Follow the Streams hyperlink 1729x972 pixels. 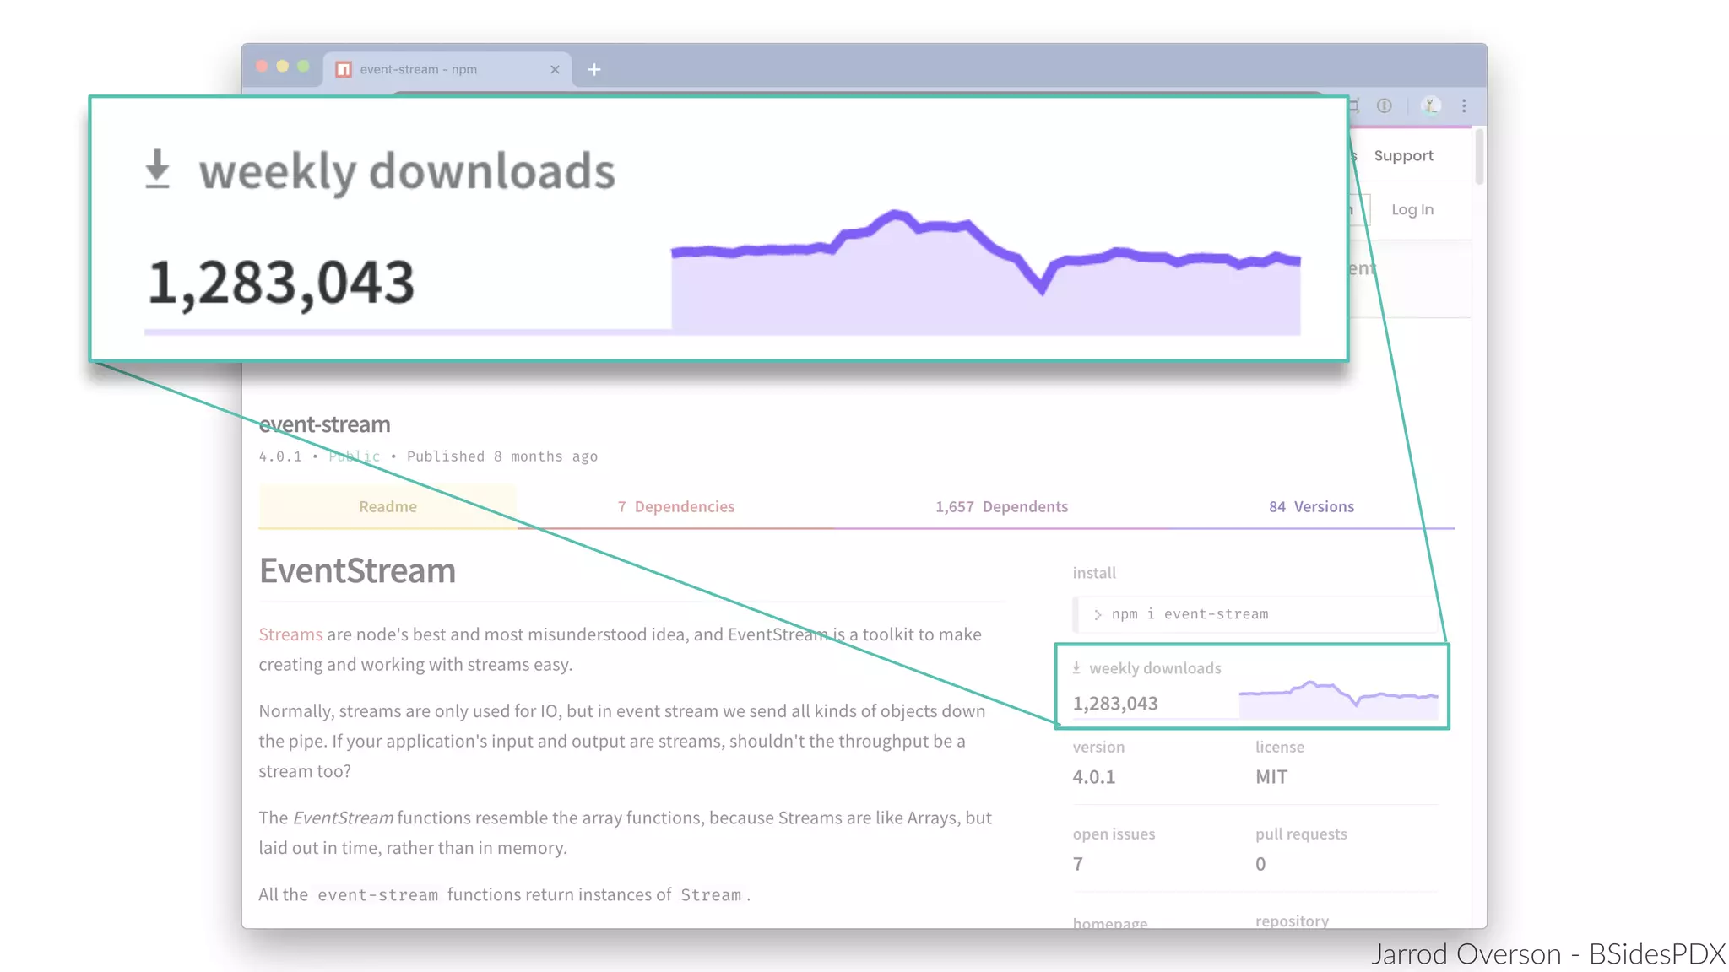point(290,634)
